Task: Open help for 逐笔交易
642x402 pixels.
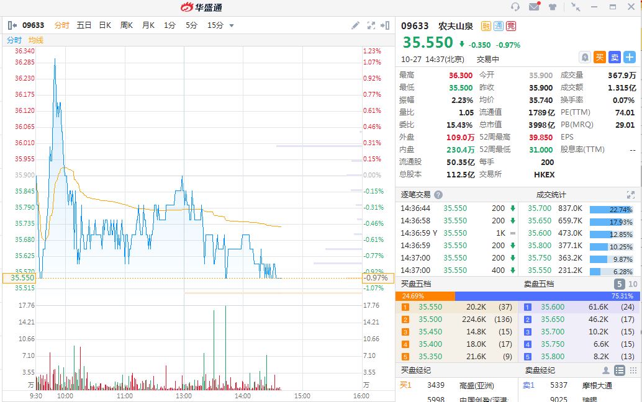Action: point(438,195)
